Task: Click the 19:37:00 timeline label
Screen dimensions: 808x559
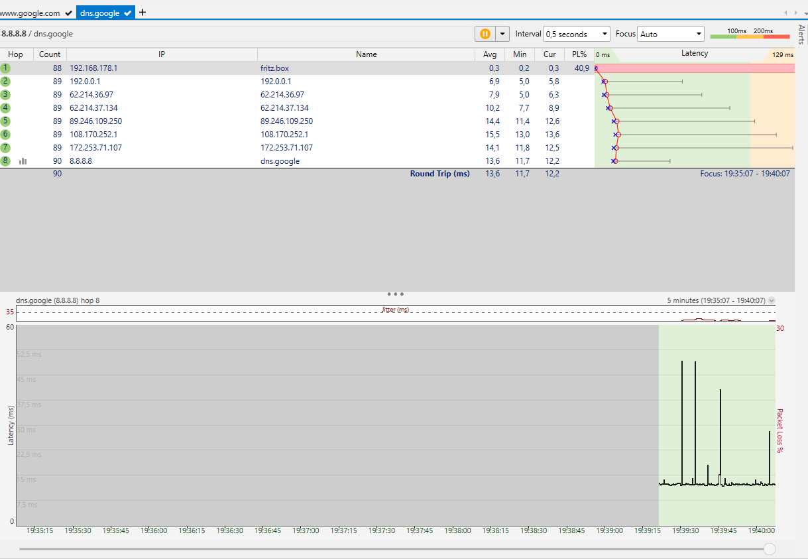Action: (306, 530)
